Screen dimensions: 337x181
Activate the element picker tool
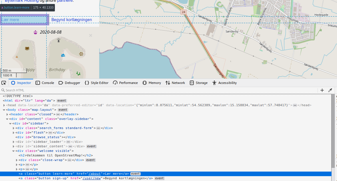pyautogui.click(x=4, y=83)
